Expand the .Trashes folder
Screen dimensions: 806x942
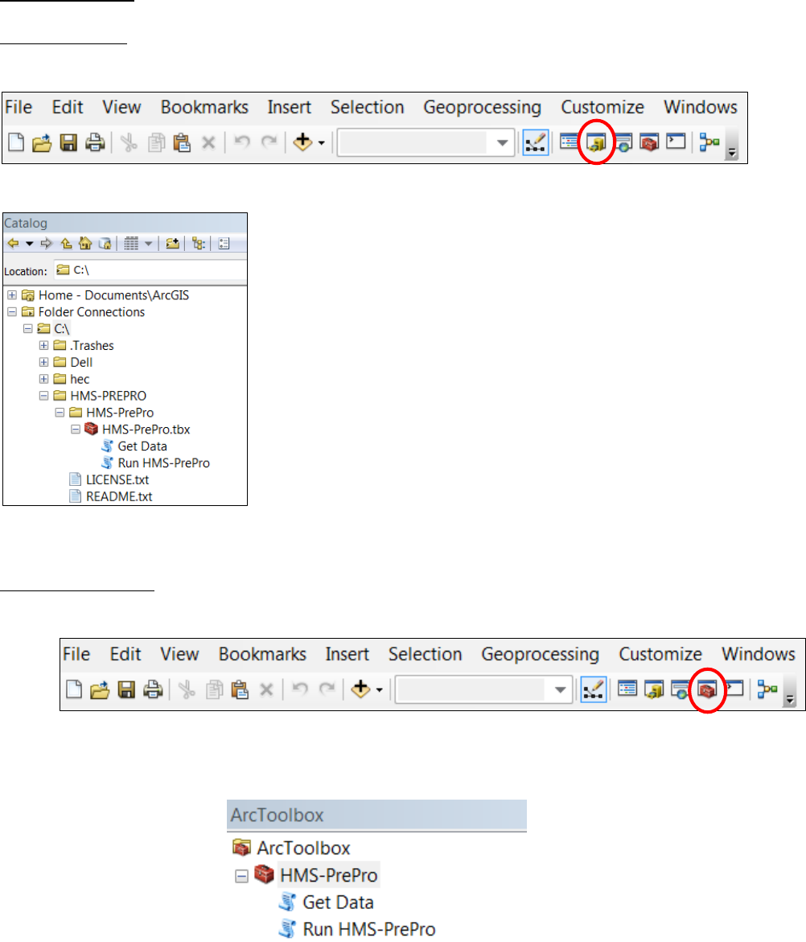(x=44, y=345)
